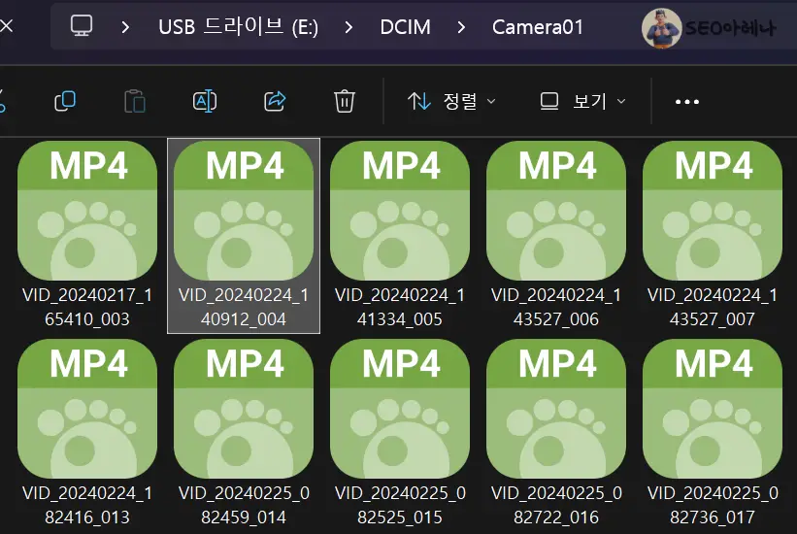Expand chevron after USB 드라이브 (E:)
The height and width of the screenshot is (534, 797).
click(x=349, y=27)
